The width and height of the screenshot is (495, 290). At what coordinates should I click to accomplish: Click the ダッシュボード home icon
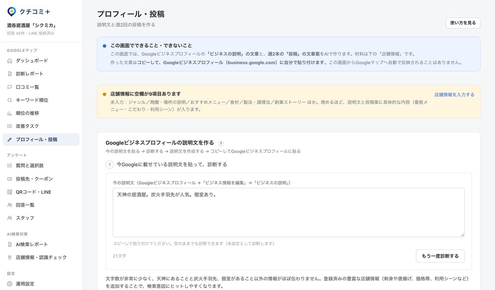tap(10, 61)
